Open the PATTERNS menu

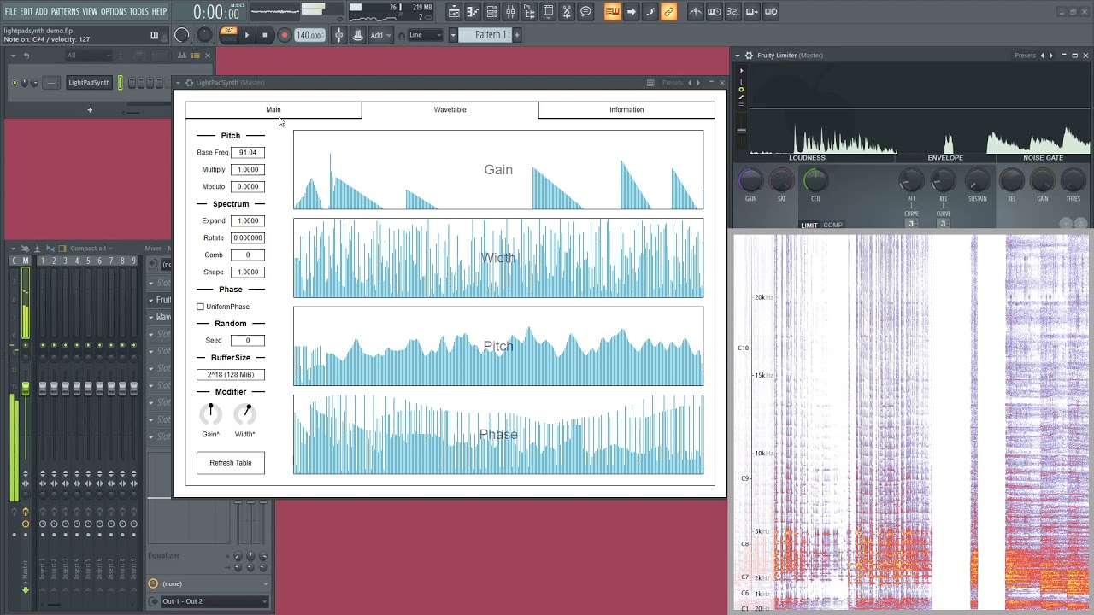click(x=65, y=11)
